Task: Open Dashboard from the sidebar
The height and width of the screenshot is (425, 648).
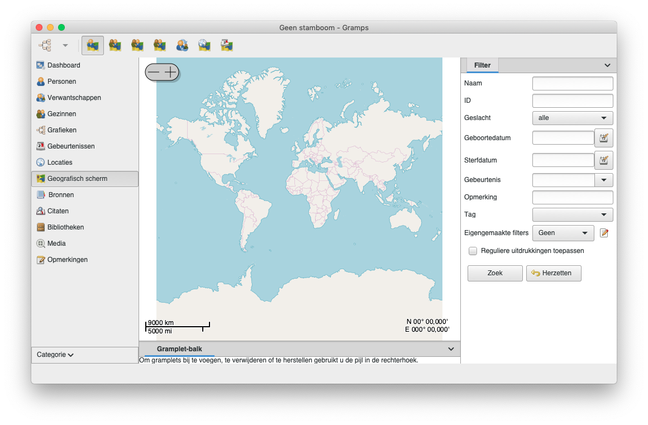Action: [x=63, y=65]
